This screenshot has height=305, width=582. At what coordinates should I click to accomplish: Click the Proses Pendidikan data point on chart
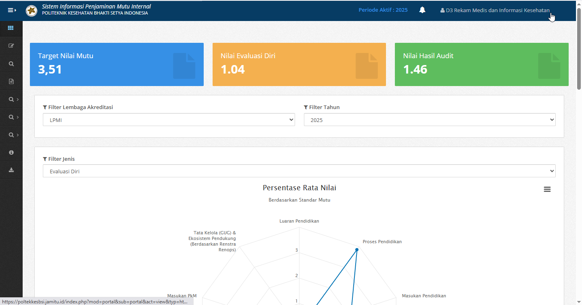point(357,250)
